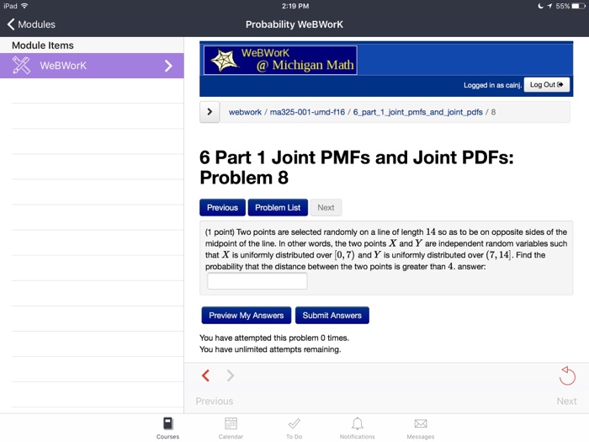
Task: Tap the gray browser forward arrow
Action: 230,375
